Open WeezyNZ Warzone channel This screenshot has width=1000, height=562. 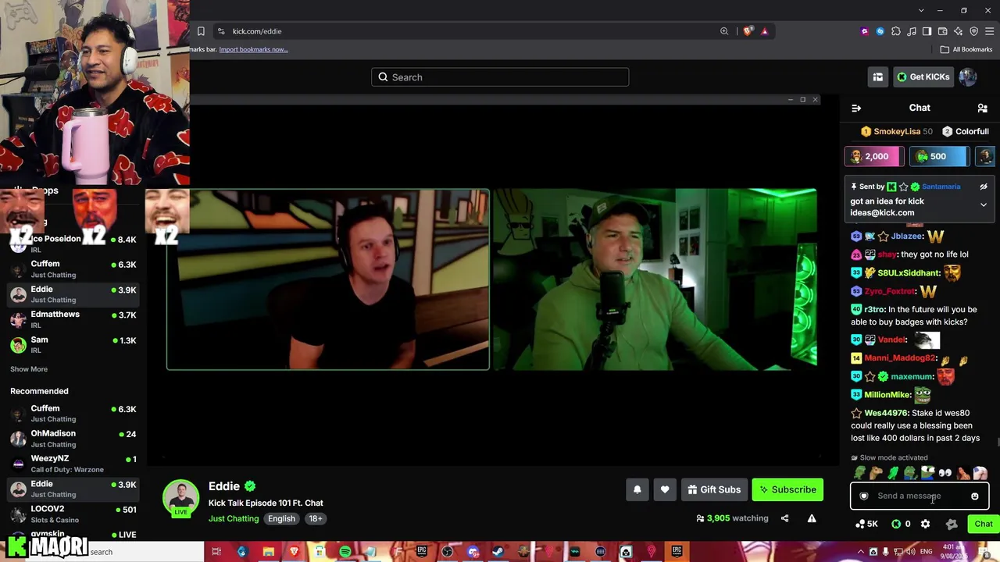pyautogui.click(x=73, y=464)
